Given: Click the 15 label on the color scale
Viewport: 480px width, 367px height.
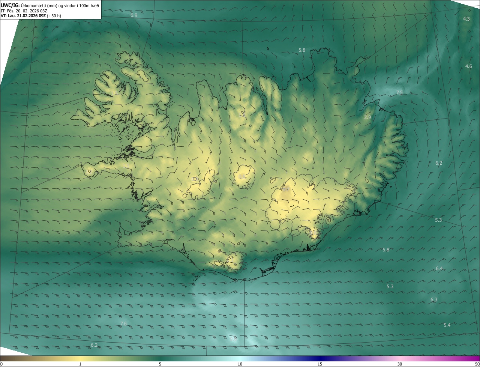Looking at the screenshot, I should (x=320, y=364).
